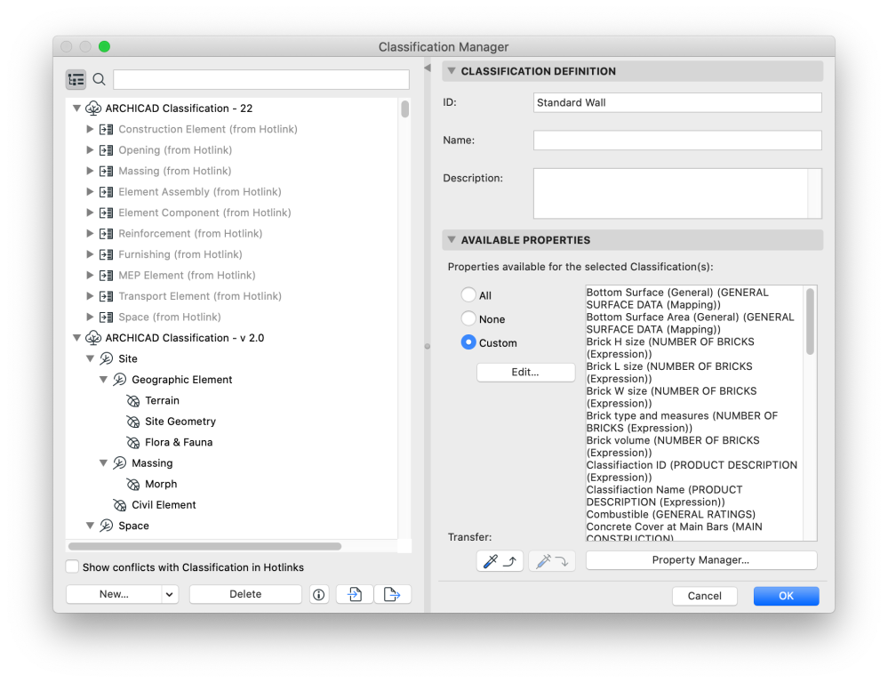
Task: Click the Geographic Element branch icon
Action: 119,380
